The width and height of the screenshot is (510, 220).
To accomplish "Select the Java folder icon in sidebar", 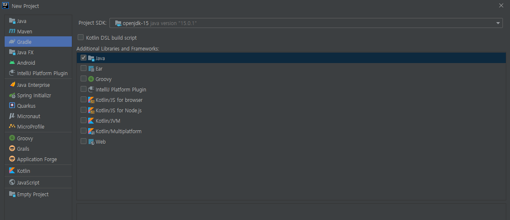I will pos(12,21).
